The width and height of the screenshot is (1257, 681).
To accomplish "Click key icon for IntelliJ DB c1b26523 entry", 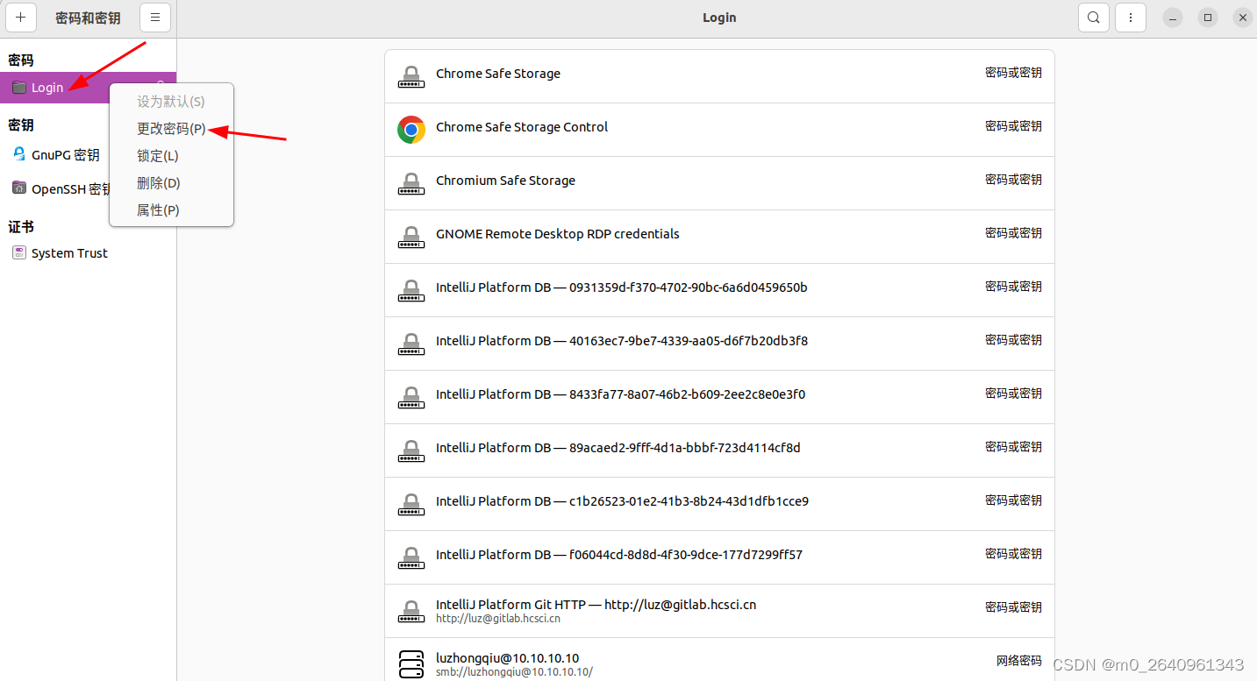I will coord(411,504).
